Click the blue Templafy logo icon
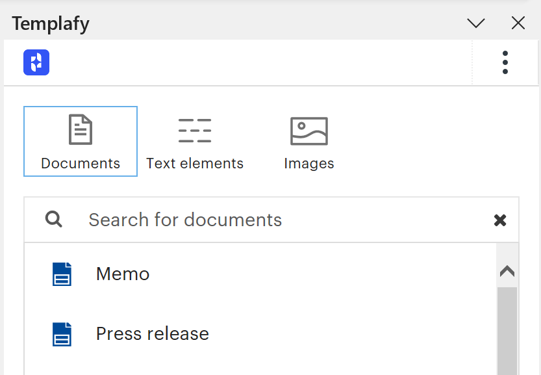541x375 pixels. (x=36, y=62)
